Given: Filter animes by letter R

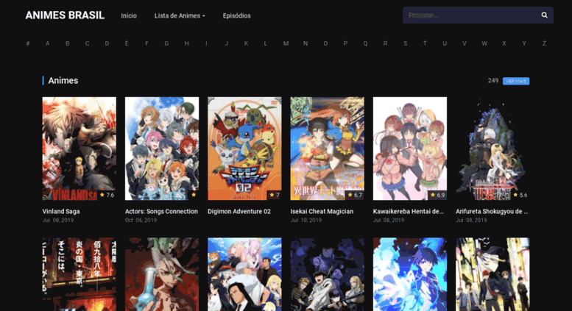Looking at the screenshot, I should tap(385, 43).
